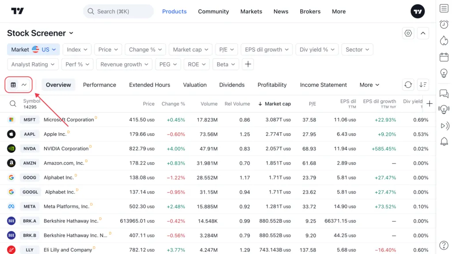Switch to the Valuation tab
This screenshot has width=452, height=254.
195,85
